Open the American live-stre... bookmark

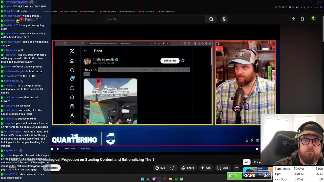point(69,11)
